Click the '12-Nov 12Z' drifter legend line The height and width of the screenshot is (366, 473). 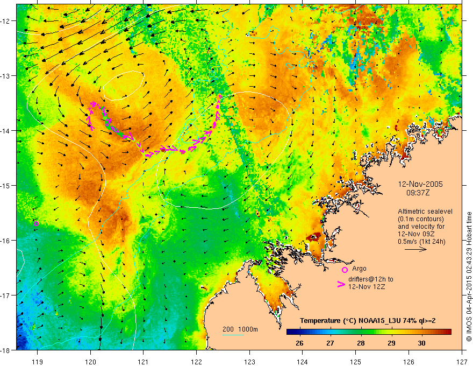(367, 287)
